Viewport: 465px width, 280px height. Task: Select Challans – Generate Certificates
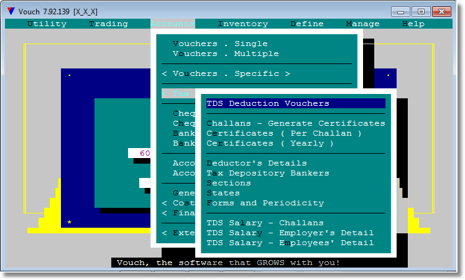tap(296, 123)
